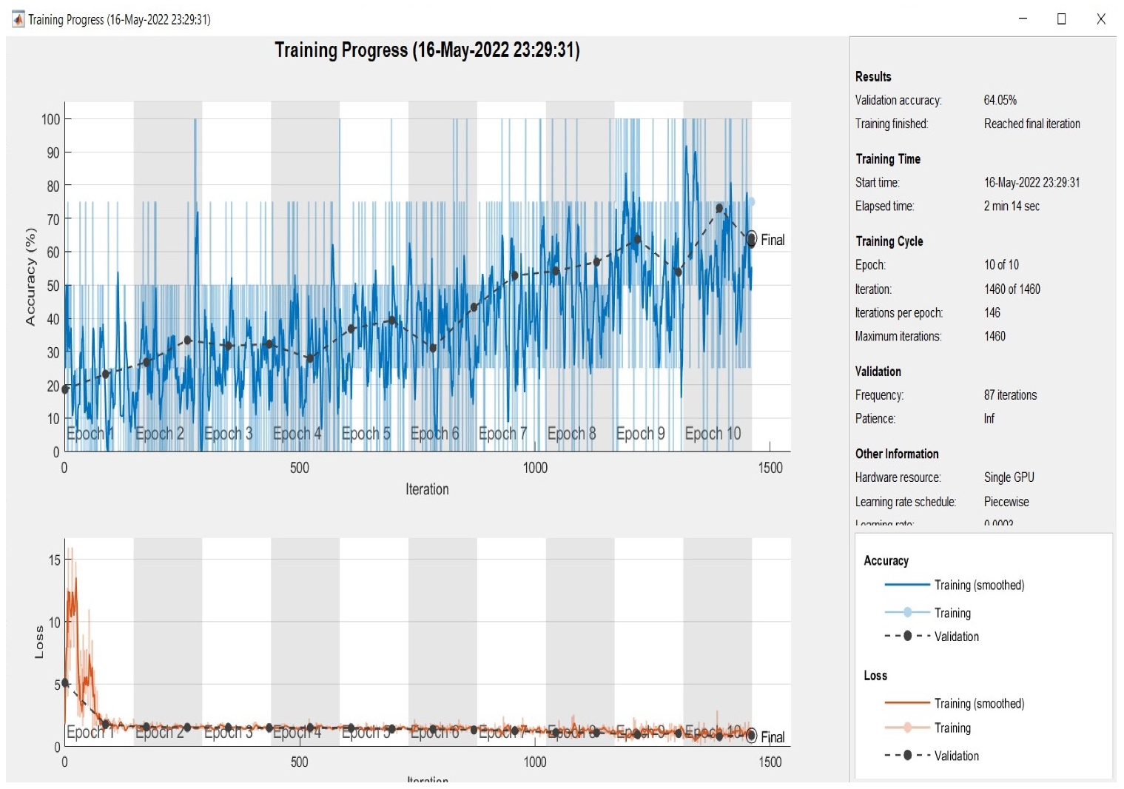Click the Piecewise learning rate schedule value
This screenshot has width=1124, height=789.
[x=1006, y=502]
